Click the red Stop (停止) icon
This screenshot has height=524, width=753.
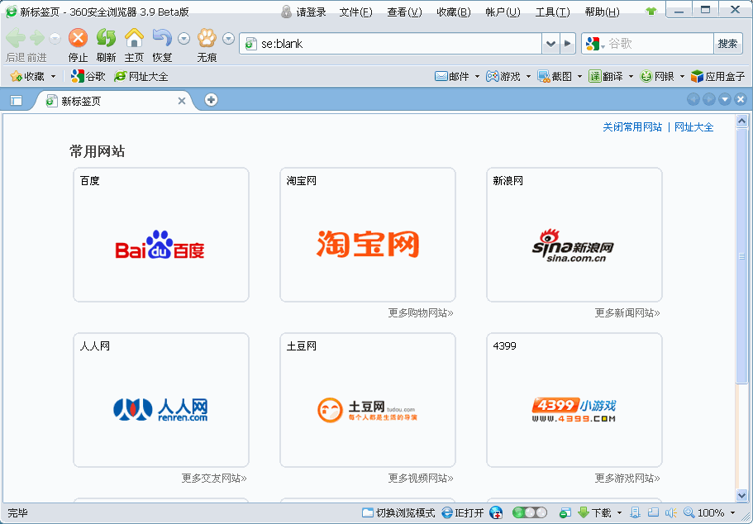tap(78, 37)
